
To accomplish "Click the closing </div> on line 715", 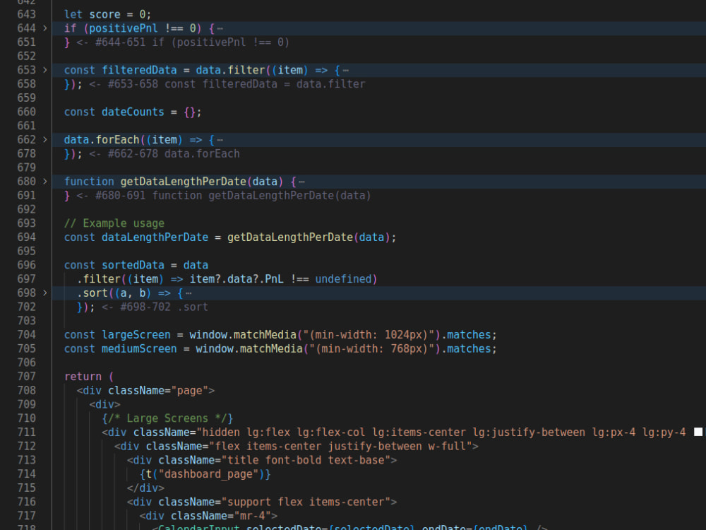I will tap(145, 488).
